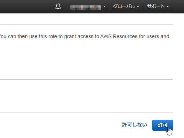The width and height of the screenshot is (184, 138).
Task: Deny access using 許可しない
Action: tap(135, 125)
